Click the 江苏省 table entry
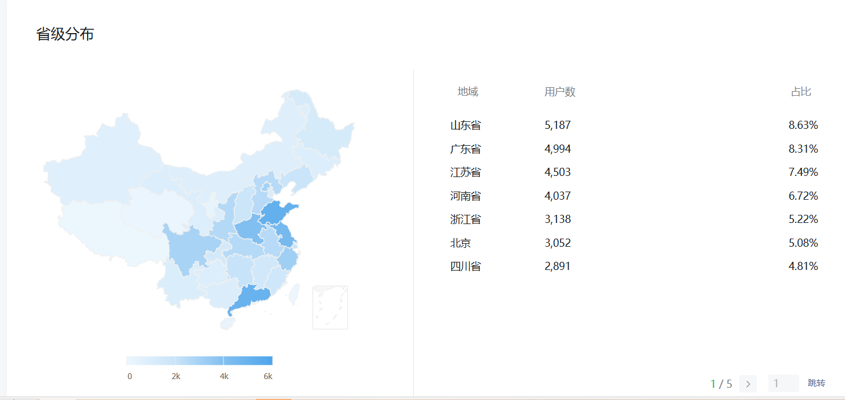 (x=465, y=172)
